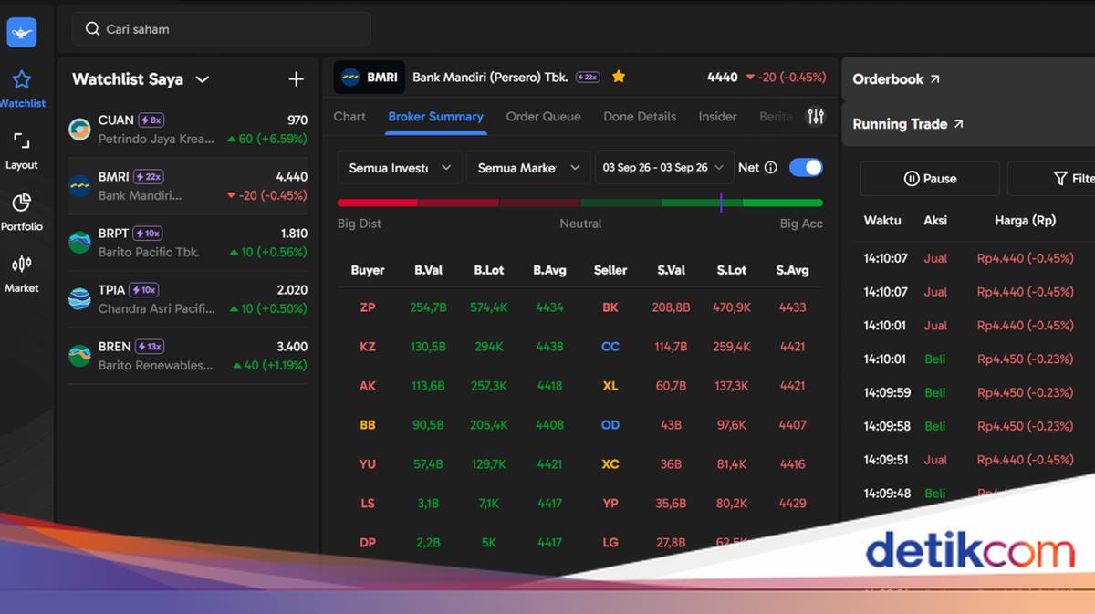Click the Net info circle icon
This screenshot has height=614, width=1095.
tap(770, 168)
